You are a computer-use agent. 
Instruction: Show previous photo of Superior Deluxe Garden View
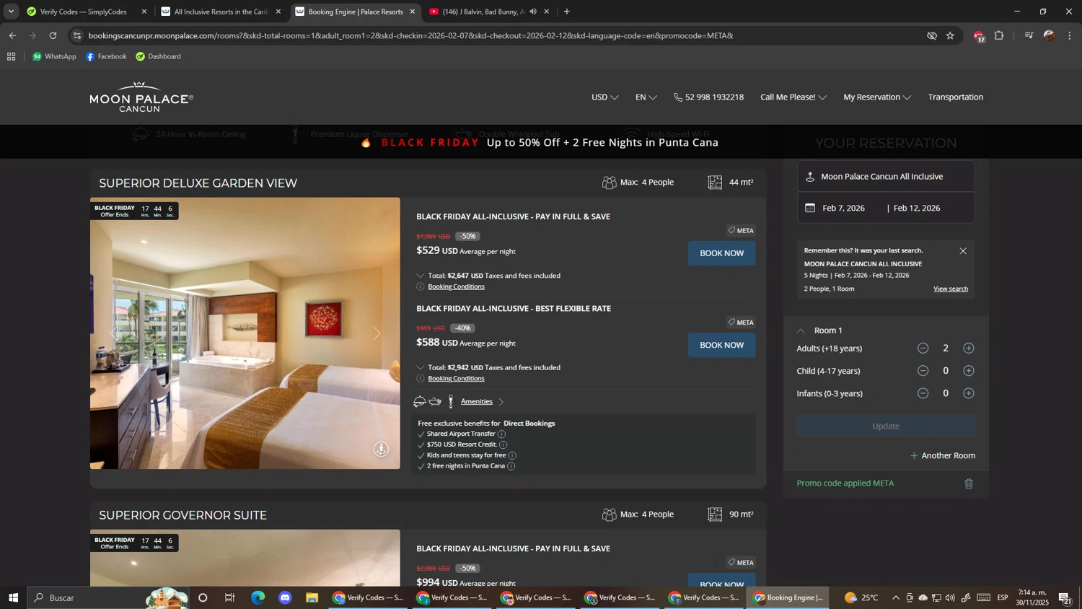(114, 333)
